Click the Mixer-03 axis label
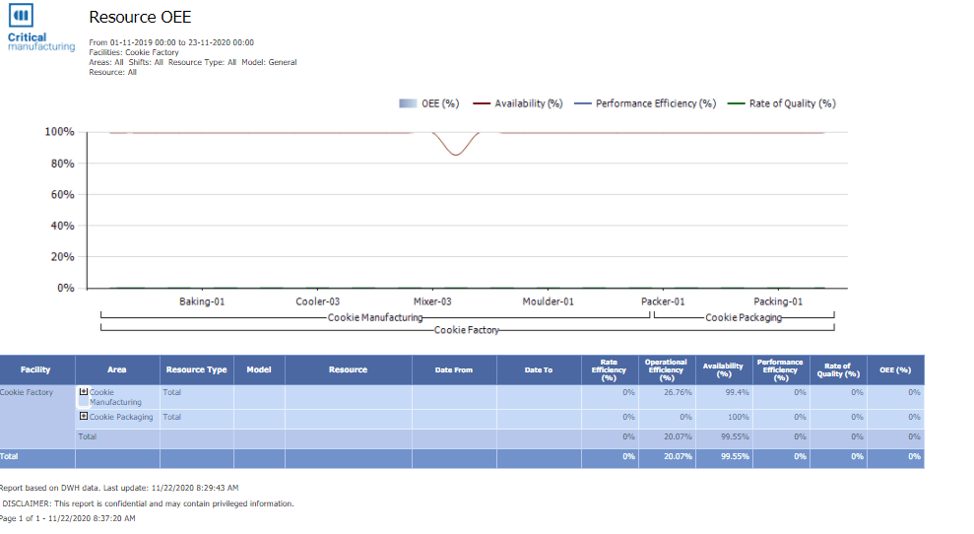This screenshot has height=534, width=974. coord(432,301)
